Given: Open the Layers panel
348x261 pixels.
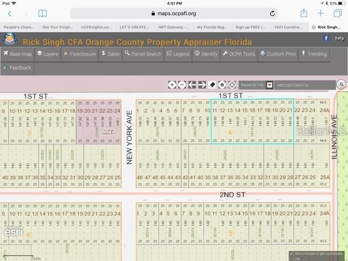Looking at the screenshot, I should click(48, 54).
